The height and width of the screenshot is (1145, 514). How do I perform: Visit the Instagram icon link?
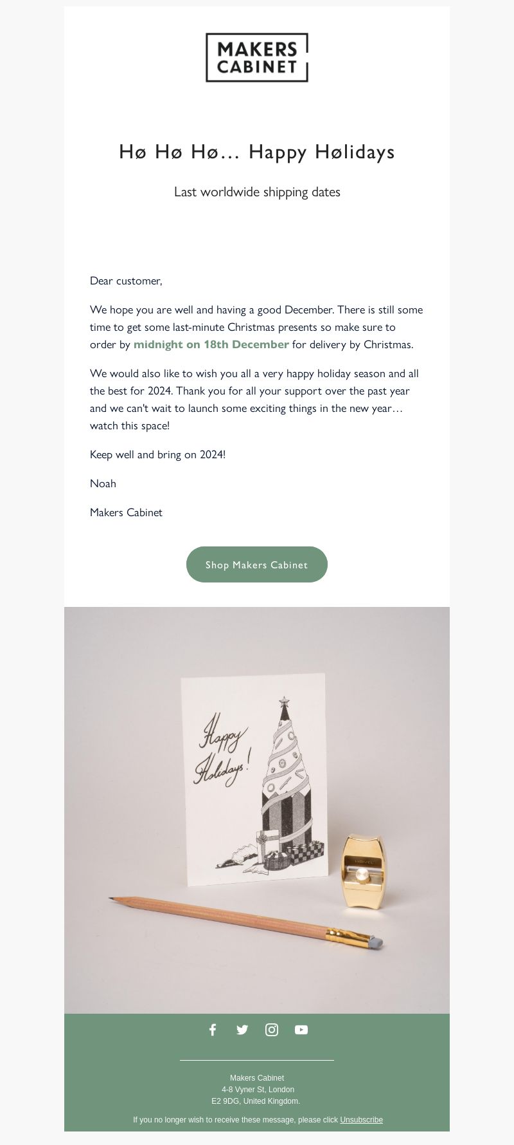(x=272, y=1029)
